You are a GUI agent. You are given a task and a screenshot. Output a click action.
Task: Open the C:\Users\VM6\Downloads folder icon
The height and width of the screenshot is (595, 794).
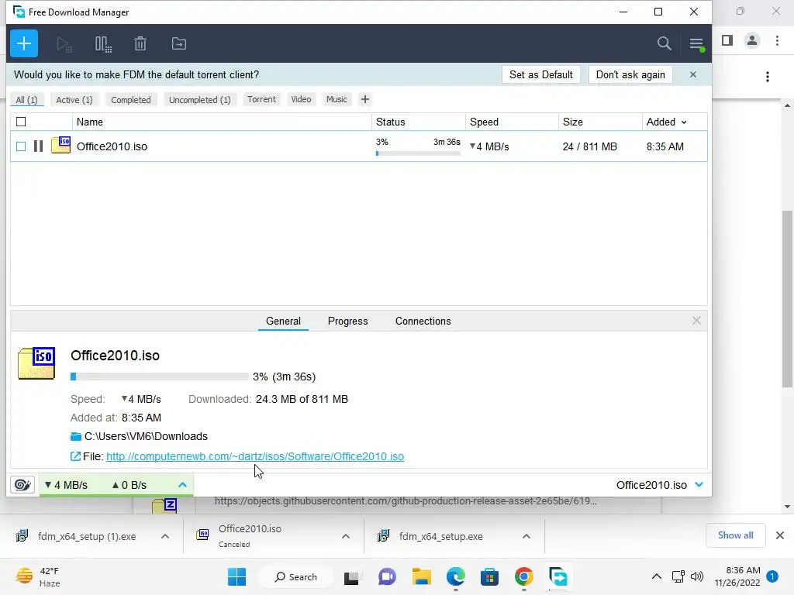click(76, 436)
